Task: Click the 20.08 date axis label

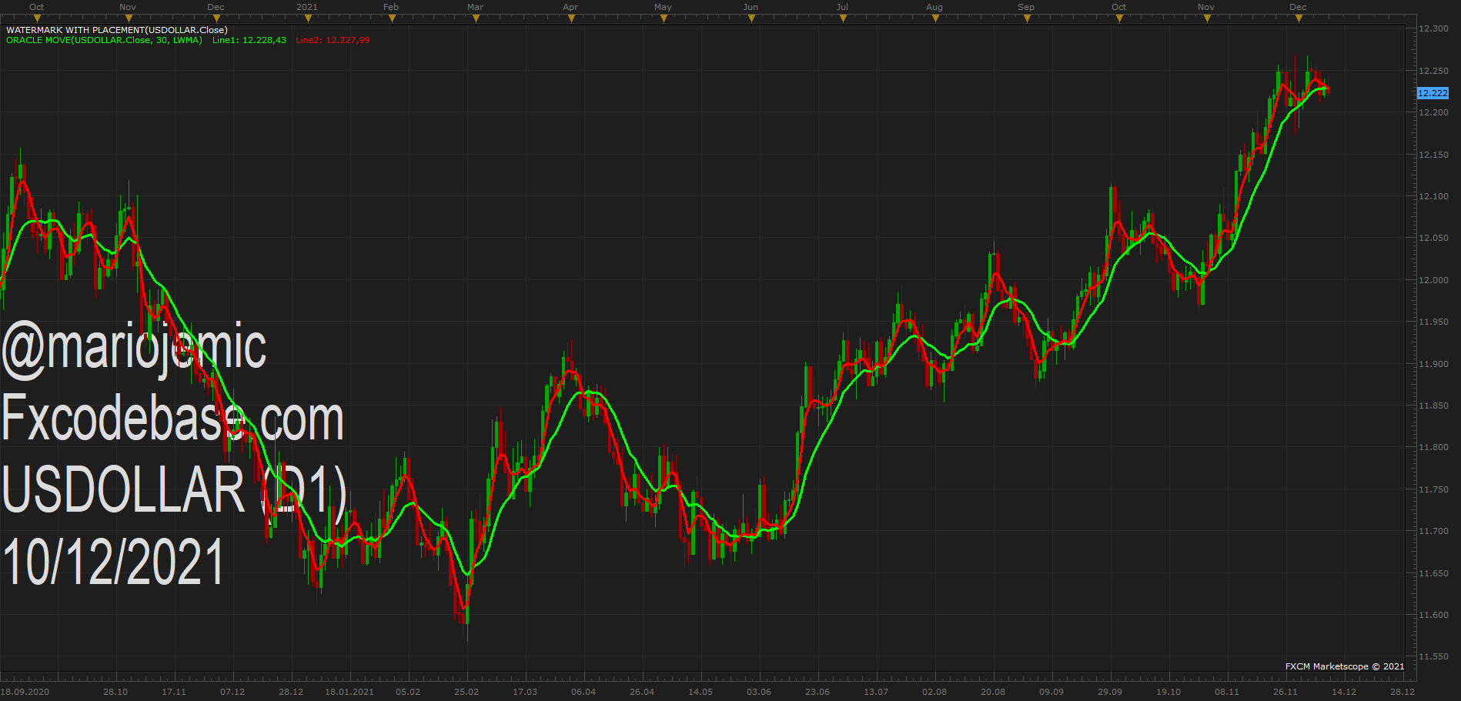Action: tap(993, 692)
